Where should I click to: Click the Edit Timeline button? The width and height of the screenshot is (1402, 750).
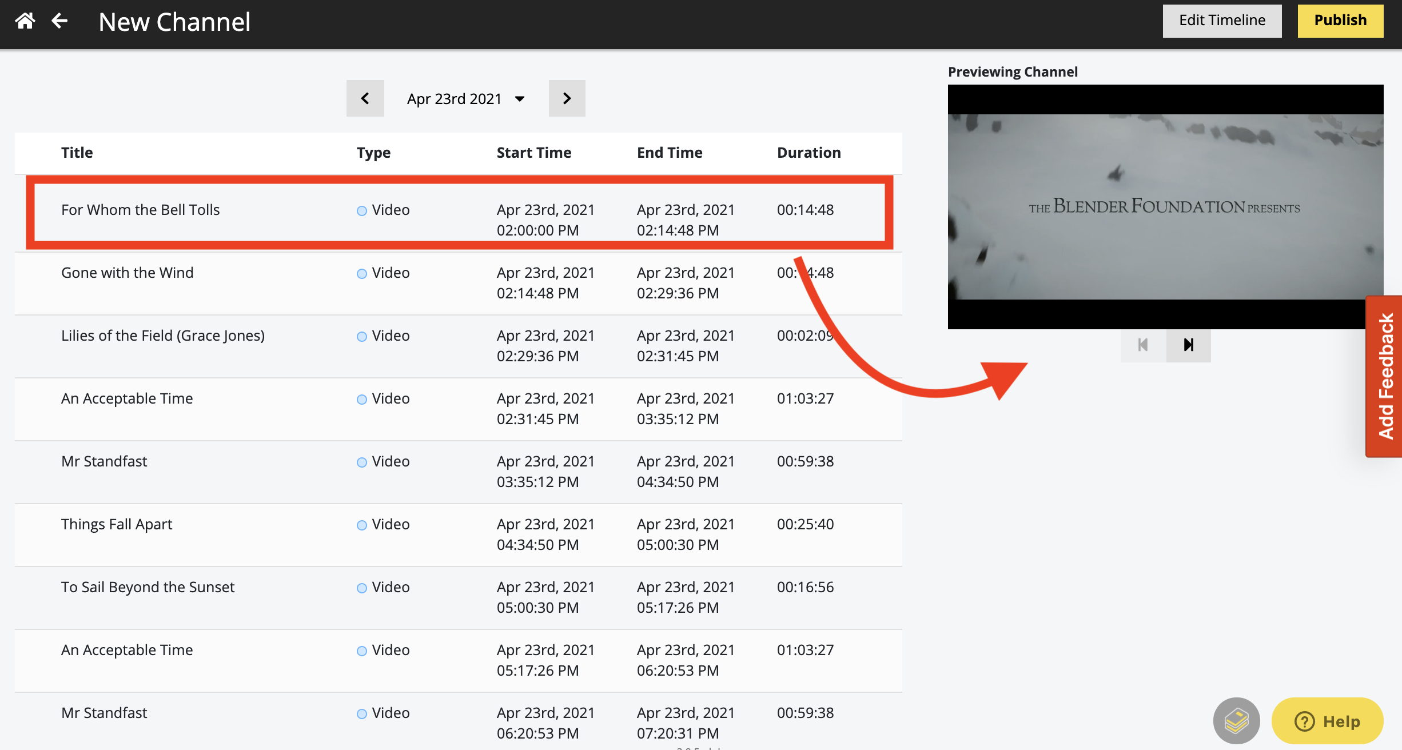tap(1222, 21)
